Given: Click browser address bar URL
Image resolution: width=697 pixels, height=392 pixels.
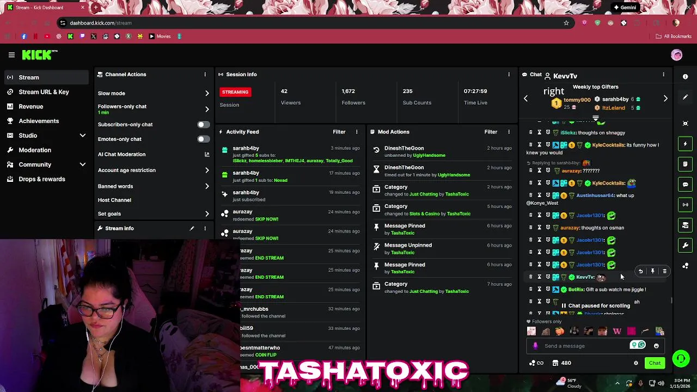Looking at the screenshot, I should point(100,23).
